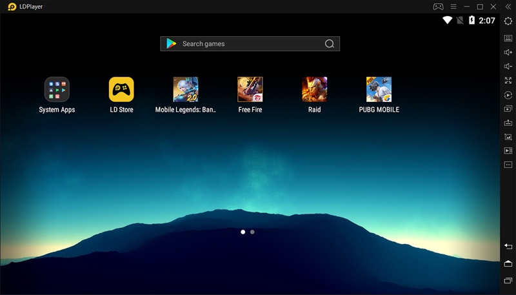Screen dimensions: 516x295
Task: Toggle fullscreen mode from sidebar
Action: click(508, 81)
